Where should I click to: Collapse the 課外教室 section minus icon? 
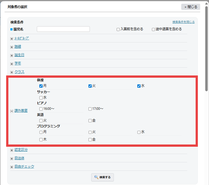(x=12, y=111)
